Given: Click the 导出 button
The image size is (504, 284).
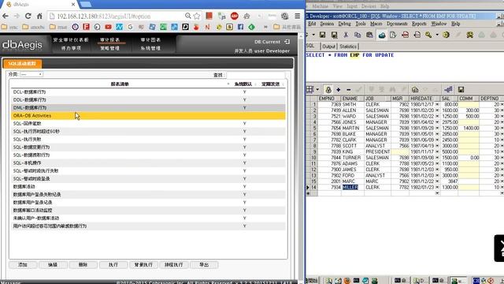Looking at the screenshot, I should tap(204, 265).
